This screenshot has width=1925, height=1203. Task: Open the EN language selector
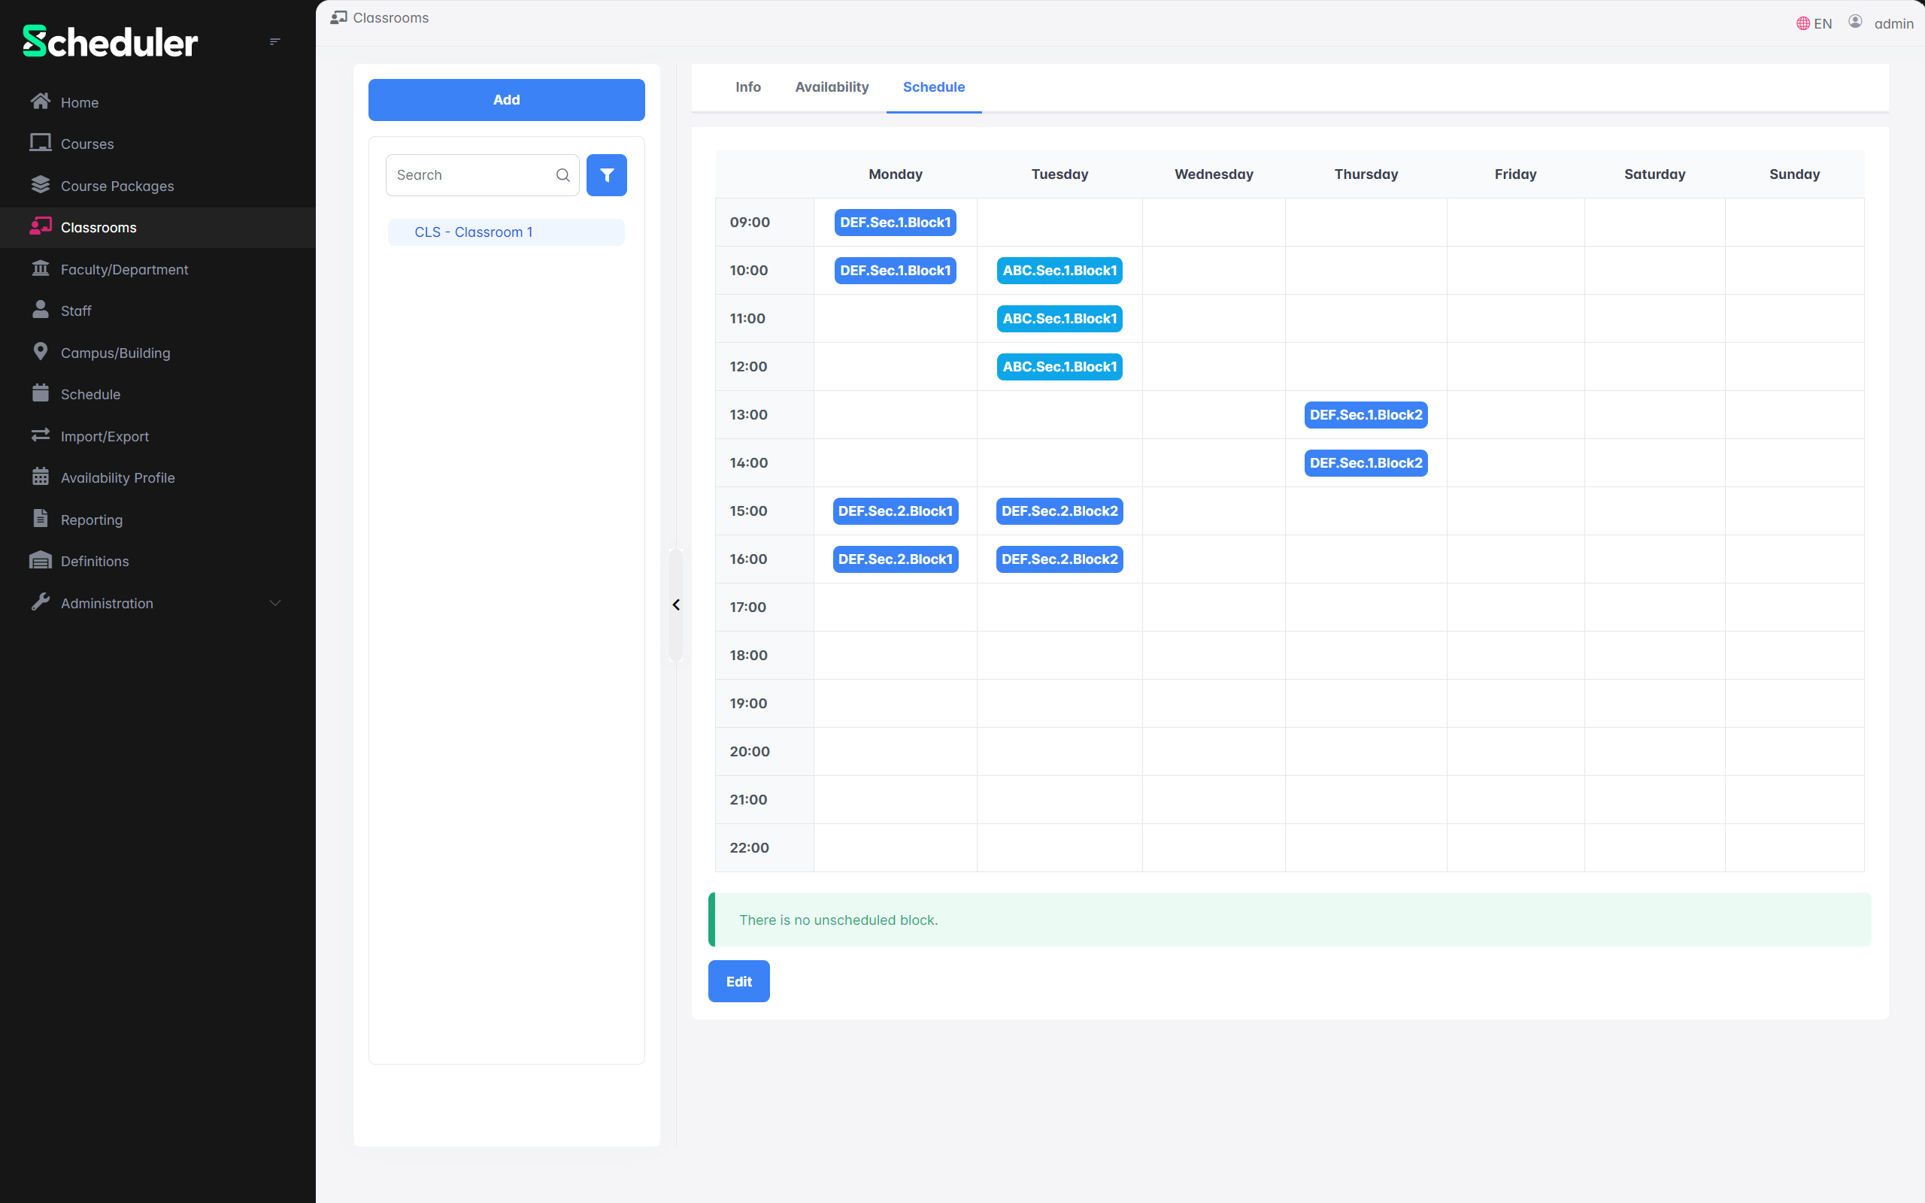(x=1814, y=23)
